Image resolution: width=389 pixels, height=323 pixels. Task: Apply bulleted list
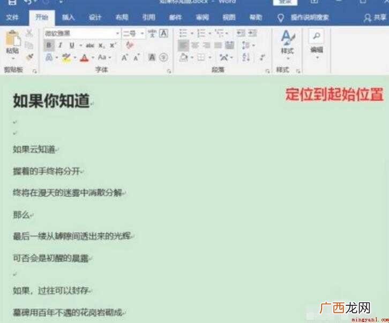tap(183, 33)
